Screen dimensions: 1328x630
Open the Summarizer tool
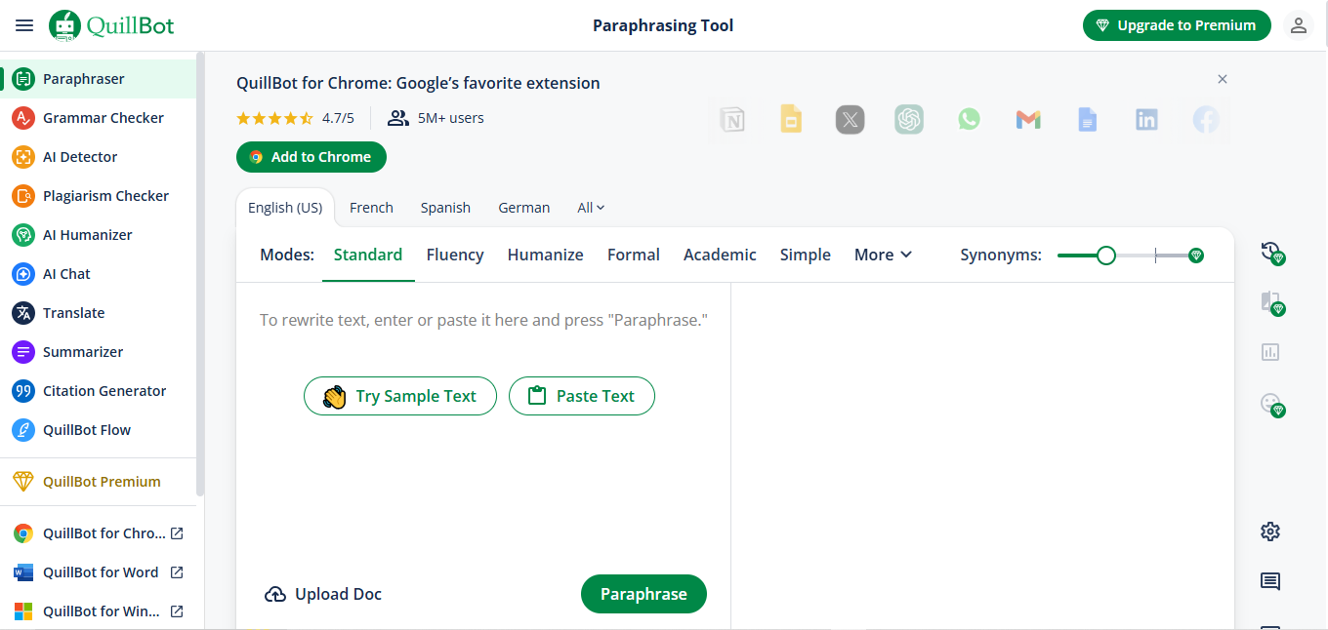(x=82, y=352)
